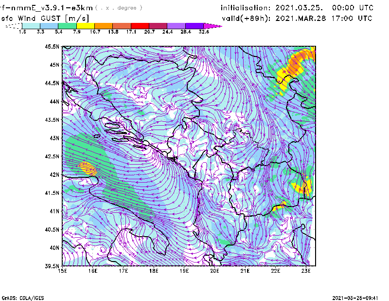The image size is (389, 301).
Task: Click the legend value 32.6
Action: tap(204, 32)
